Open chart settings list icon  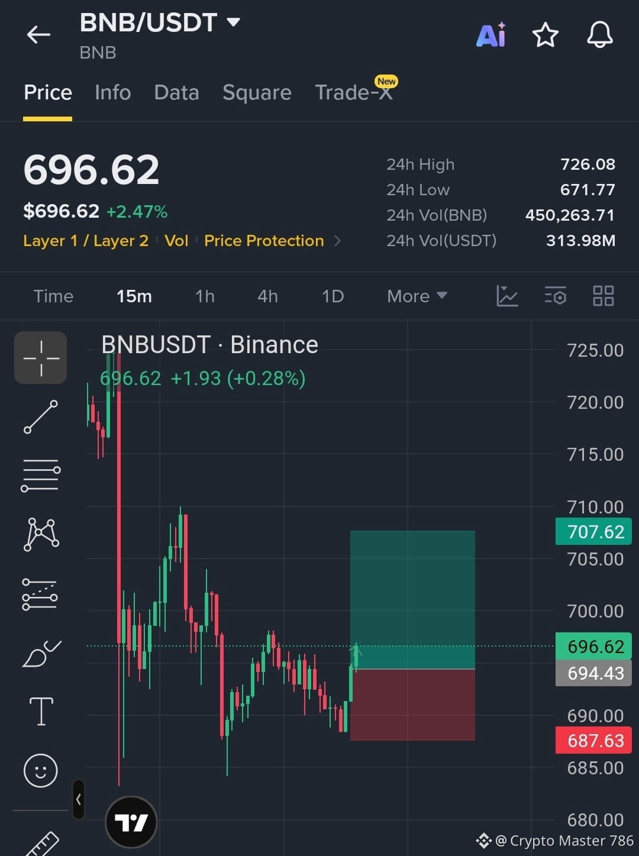coord(556,296)
